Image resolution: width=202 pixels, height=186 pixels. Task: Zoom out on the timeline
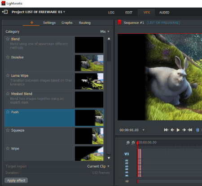coord(133,143)
